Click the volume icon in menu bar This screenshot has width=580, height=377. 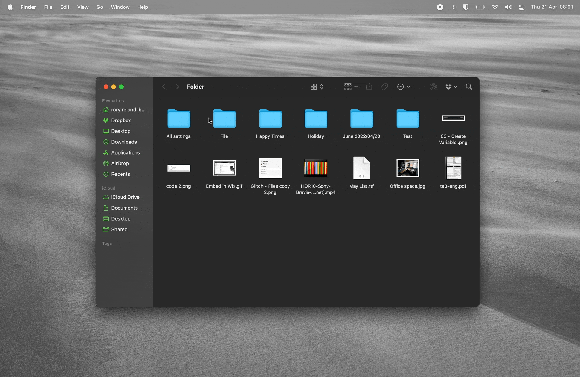(x=508, y=7)
